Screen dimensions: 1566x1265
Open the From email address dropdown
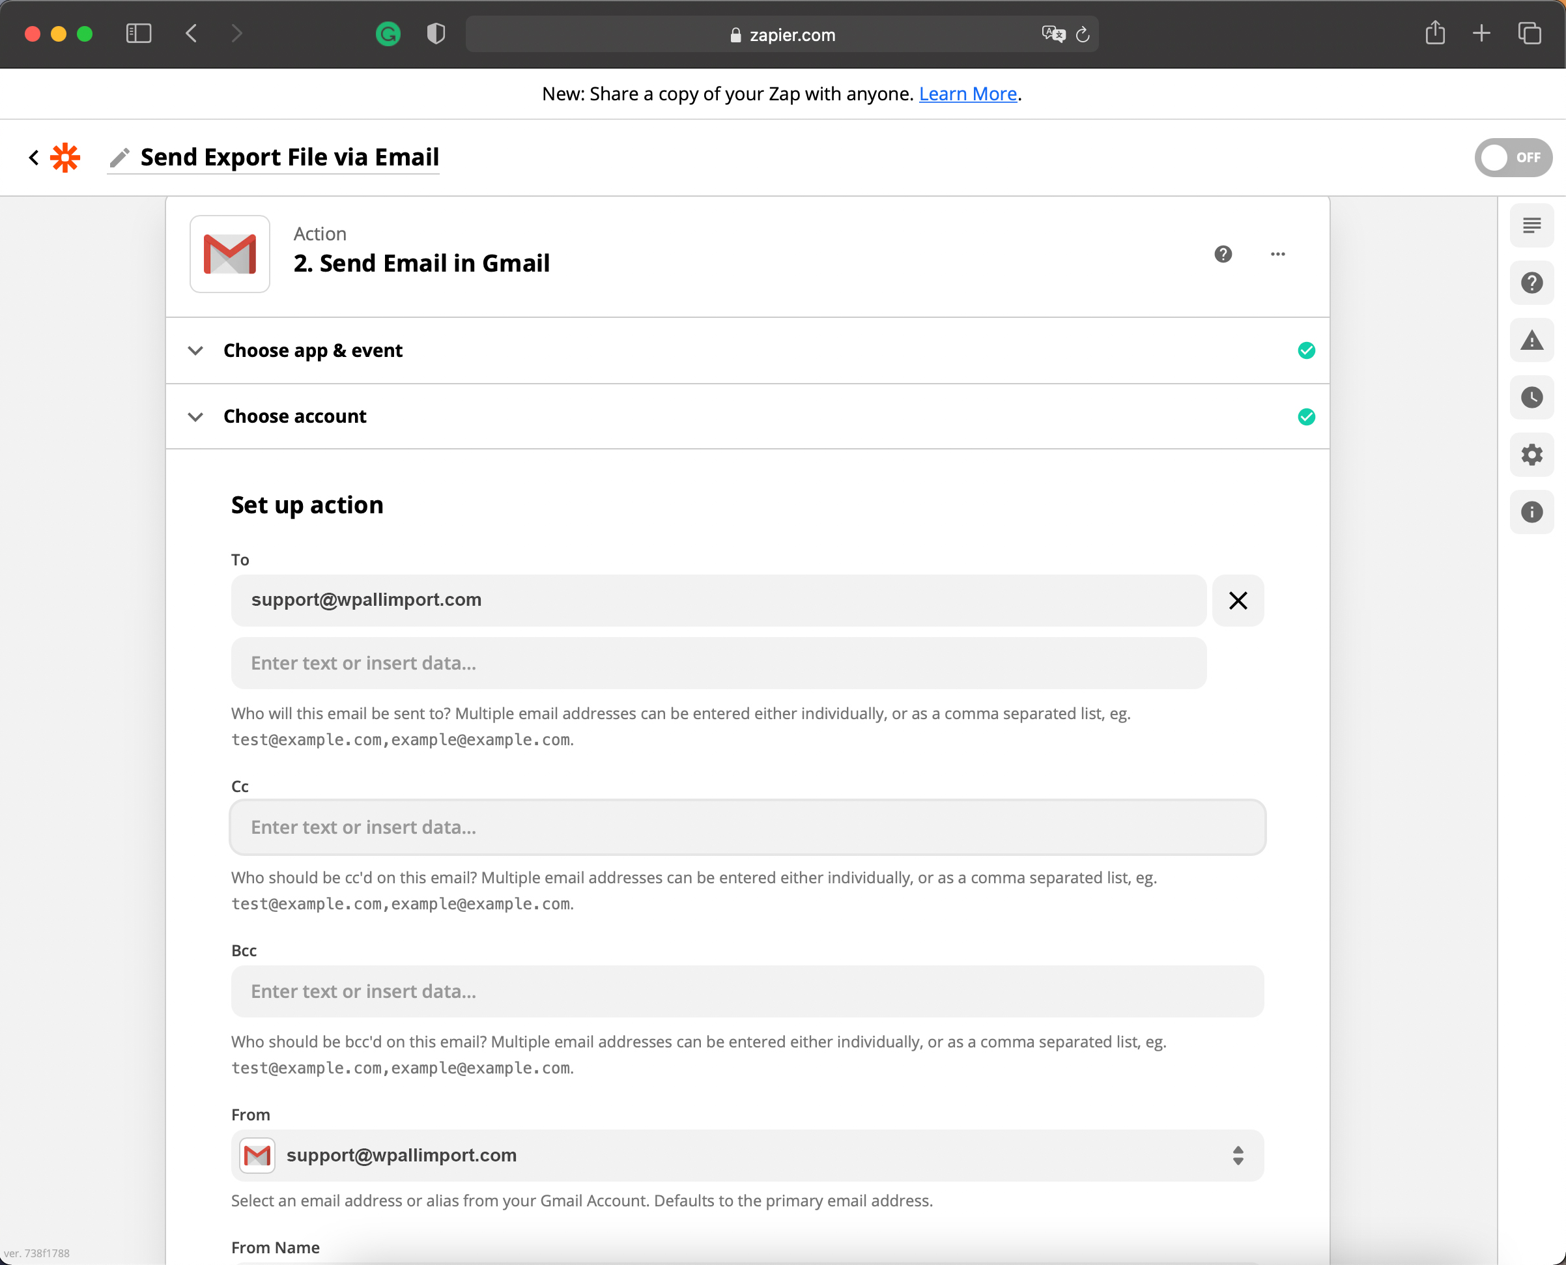(747, 1156)
